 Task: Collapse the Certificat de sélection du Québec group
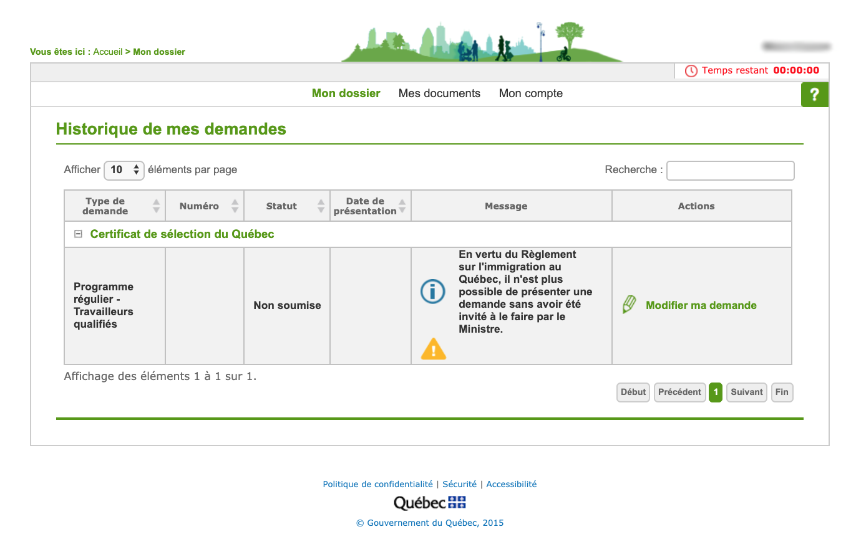click(78, 234)
